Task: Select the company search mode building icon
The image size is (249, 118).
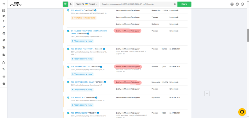Action: point(66,4)
